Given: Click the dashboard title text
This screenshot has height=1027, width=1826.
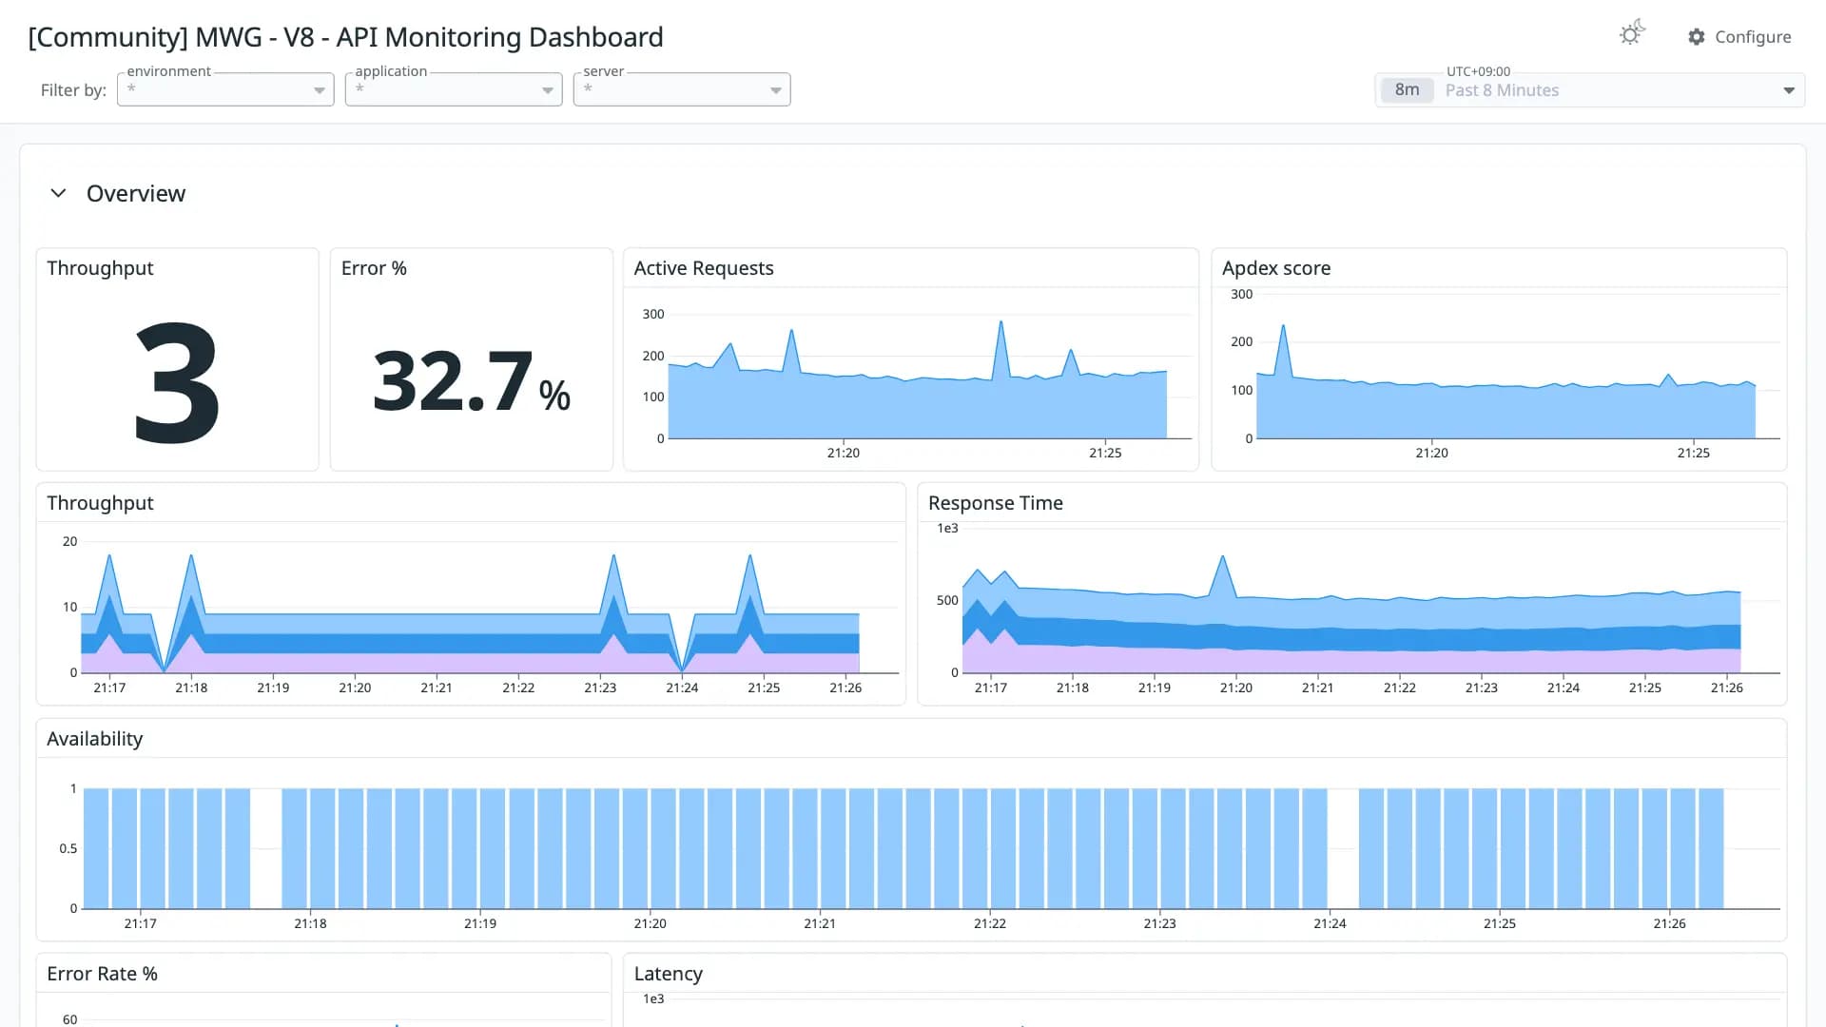Looking at the screenshot, I should [x=345, y=37].
